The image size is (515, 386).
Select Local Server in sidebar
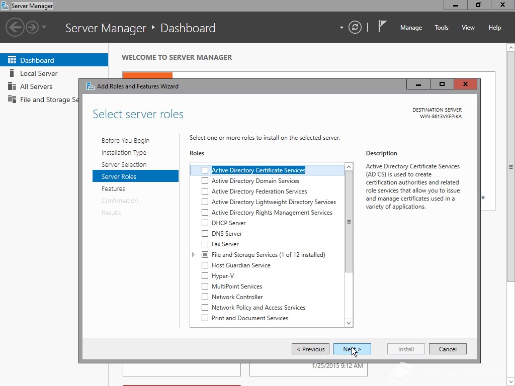point(54,73)
